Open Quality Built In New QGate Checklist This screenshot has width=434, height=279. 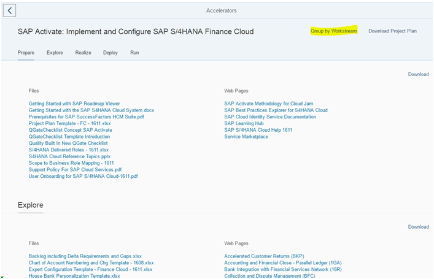click(x=68, y=143)
